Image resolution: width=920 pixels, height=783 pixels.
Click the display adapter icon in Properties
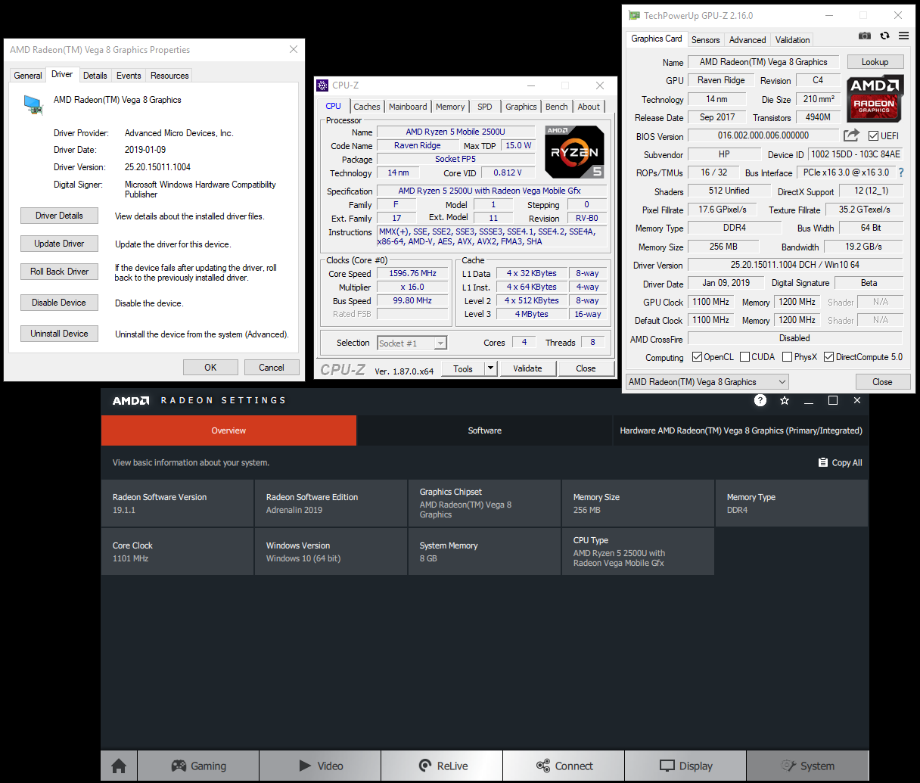pyautogui.click(x=33, y=104)
